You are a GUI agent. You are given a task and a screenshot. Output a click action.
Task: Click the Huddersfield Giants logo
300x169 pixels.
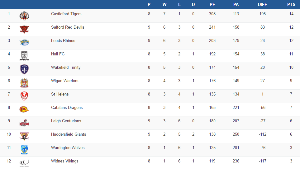point(24,136)
